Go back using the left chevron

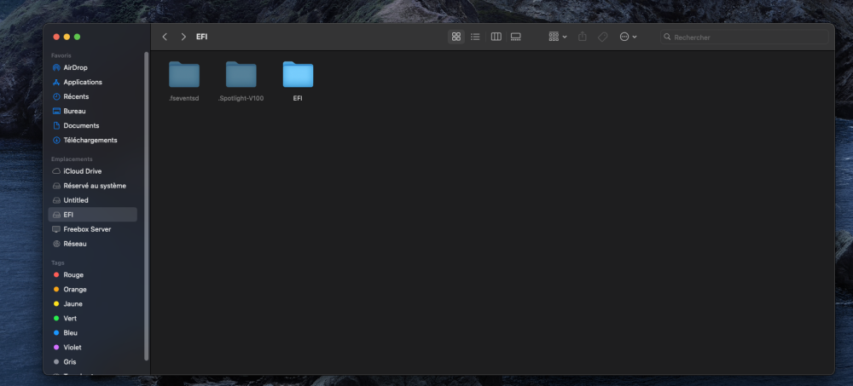165,37
